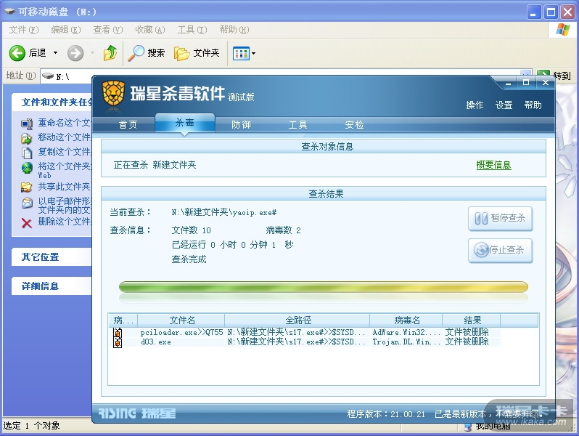
Task: Click drive icon in Explorer address bar
Action: [48, 76]
